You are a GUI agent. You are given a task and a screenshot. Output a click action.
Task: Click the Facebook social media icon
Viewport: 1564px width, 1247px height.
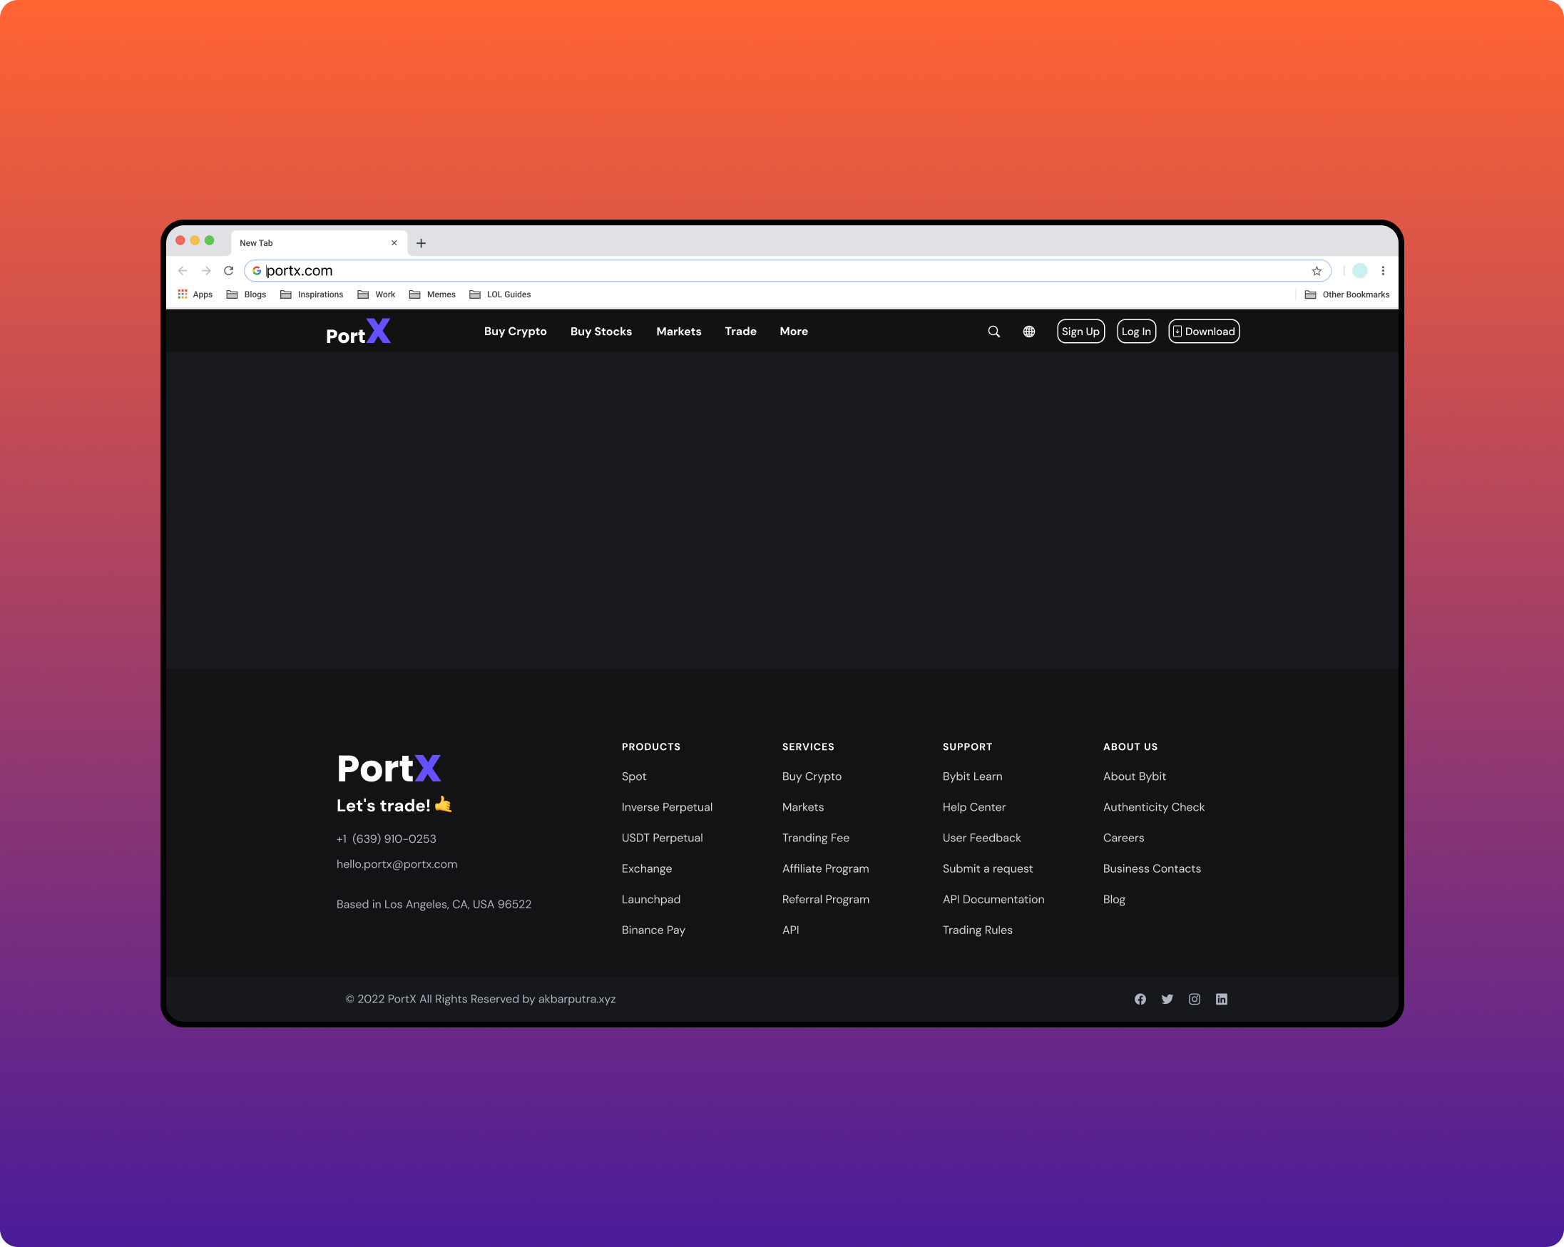[x=1139, y=999]
